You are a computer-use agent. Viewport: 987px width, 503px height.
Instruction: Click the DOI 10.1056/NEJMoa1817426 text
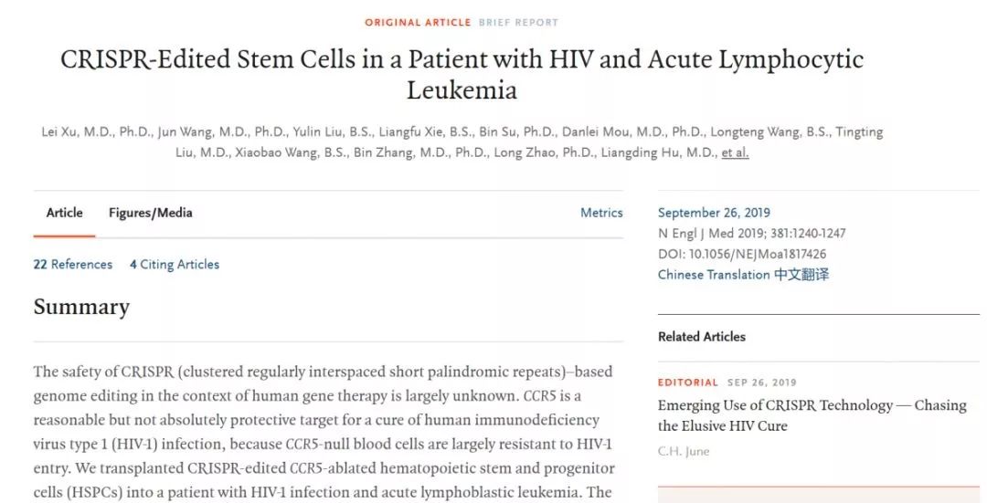(x=741, y=255)
